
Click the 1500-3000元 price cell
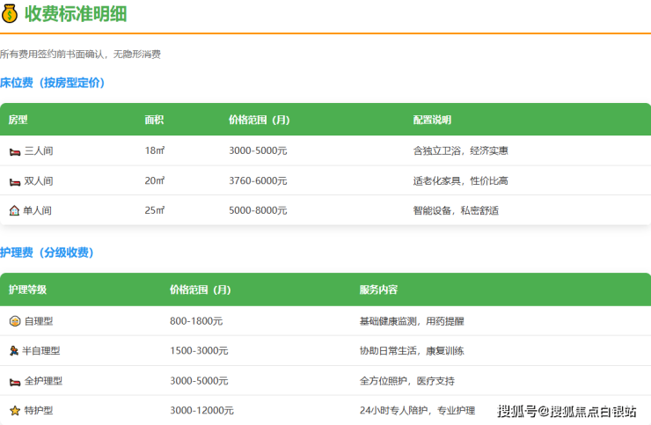(x=199, y=351)
